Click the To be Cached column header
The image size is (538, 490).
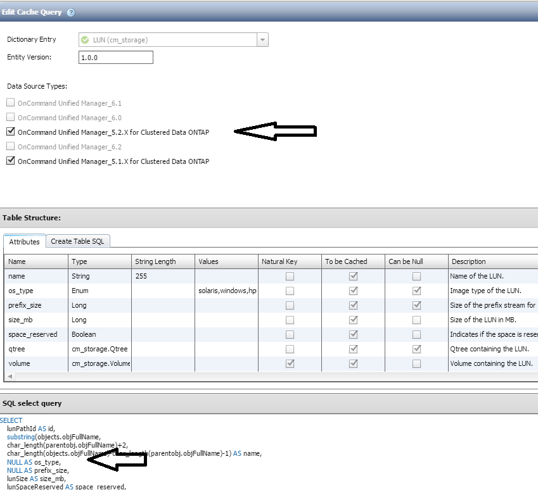point(353,261)
